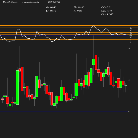Screen dimensions: 138x138
Task: Click the highest peak of the white line
Action: pos(94,25)
